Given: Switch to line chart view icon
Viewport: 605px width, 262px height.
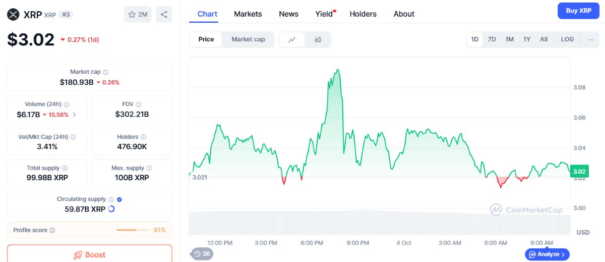Looking at the screenshot, I should 292,39.
